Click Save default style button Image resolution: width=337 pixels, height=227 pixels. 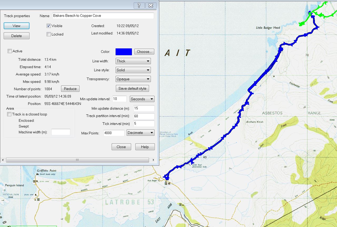click(132, 88)
